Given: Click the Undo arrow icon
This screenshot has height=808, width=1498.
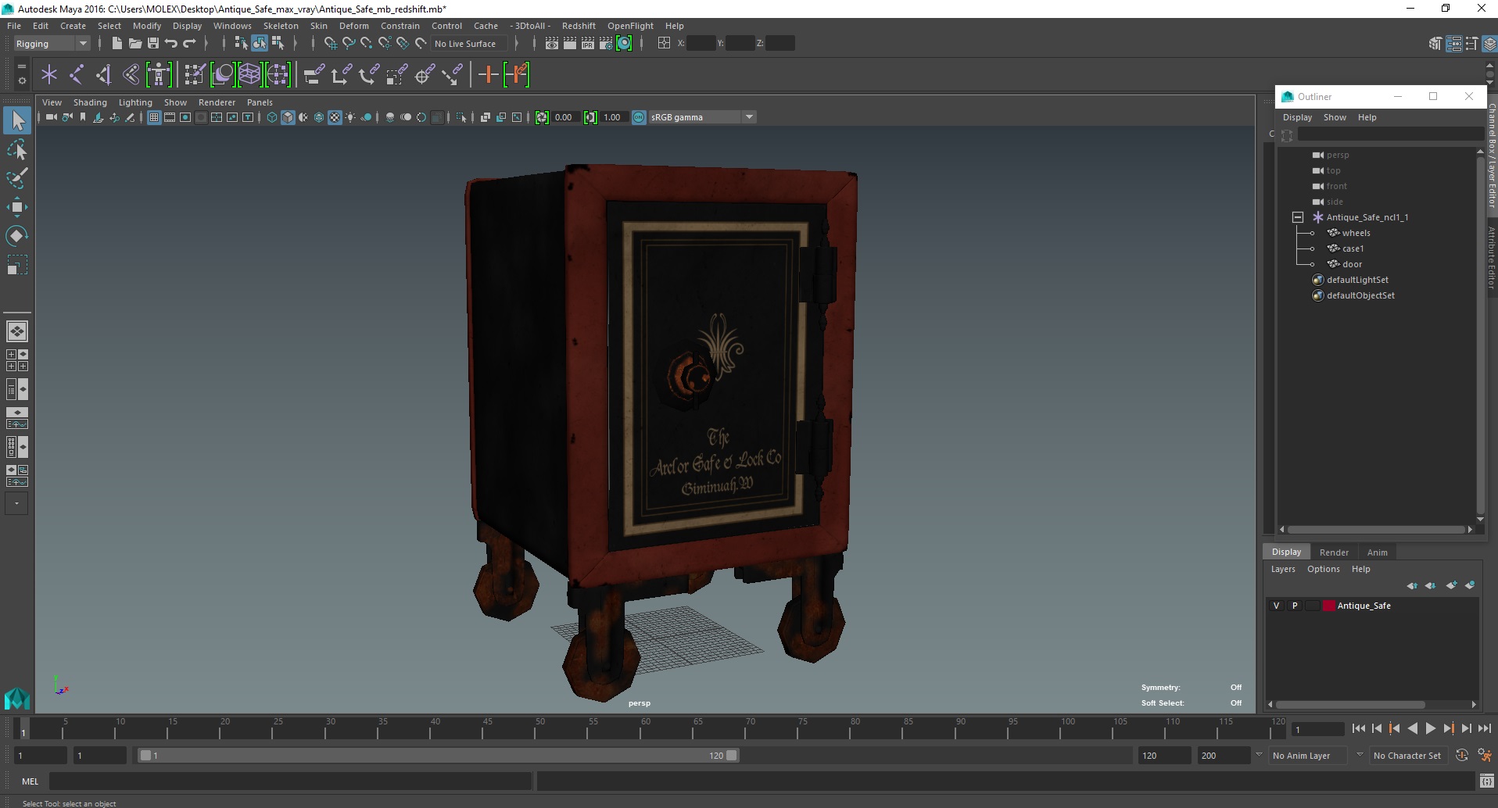Looking at the screenshot, I should [x=171, y=43].
